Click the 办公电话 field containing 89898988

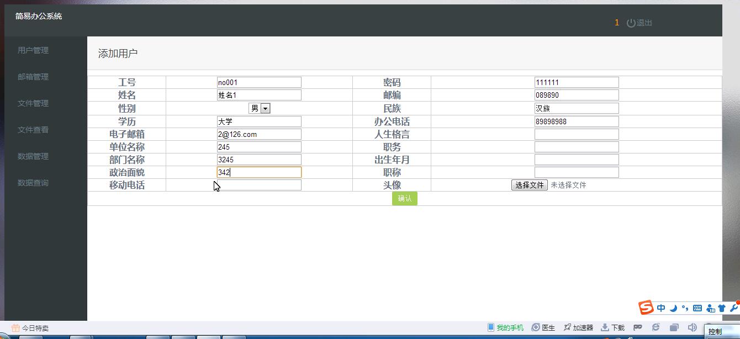pyautogui.click(x=577, y=121)
